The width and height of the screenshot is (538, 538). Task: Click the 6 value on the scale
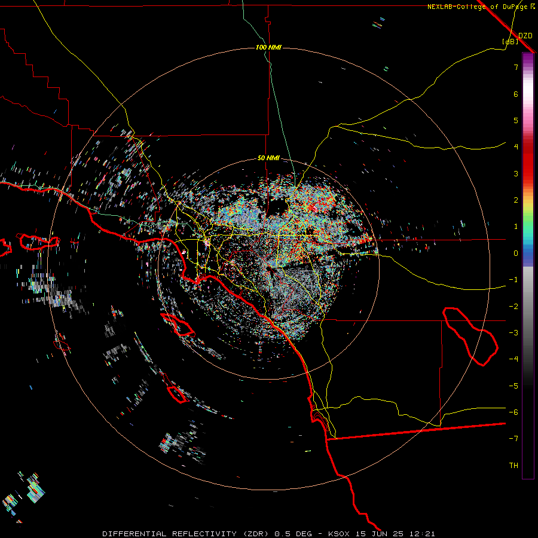516,94
